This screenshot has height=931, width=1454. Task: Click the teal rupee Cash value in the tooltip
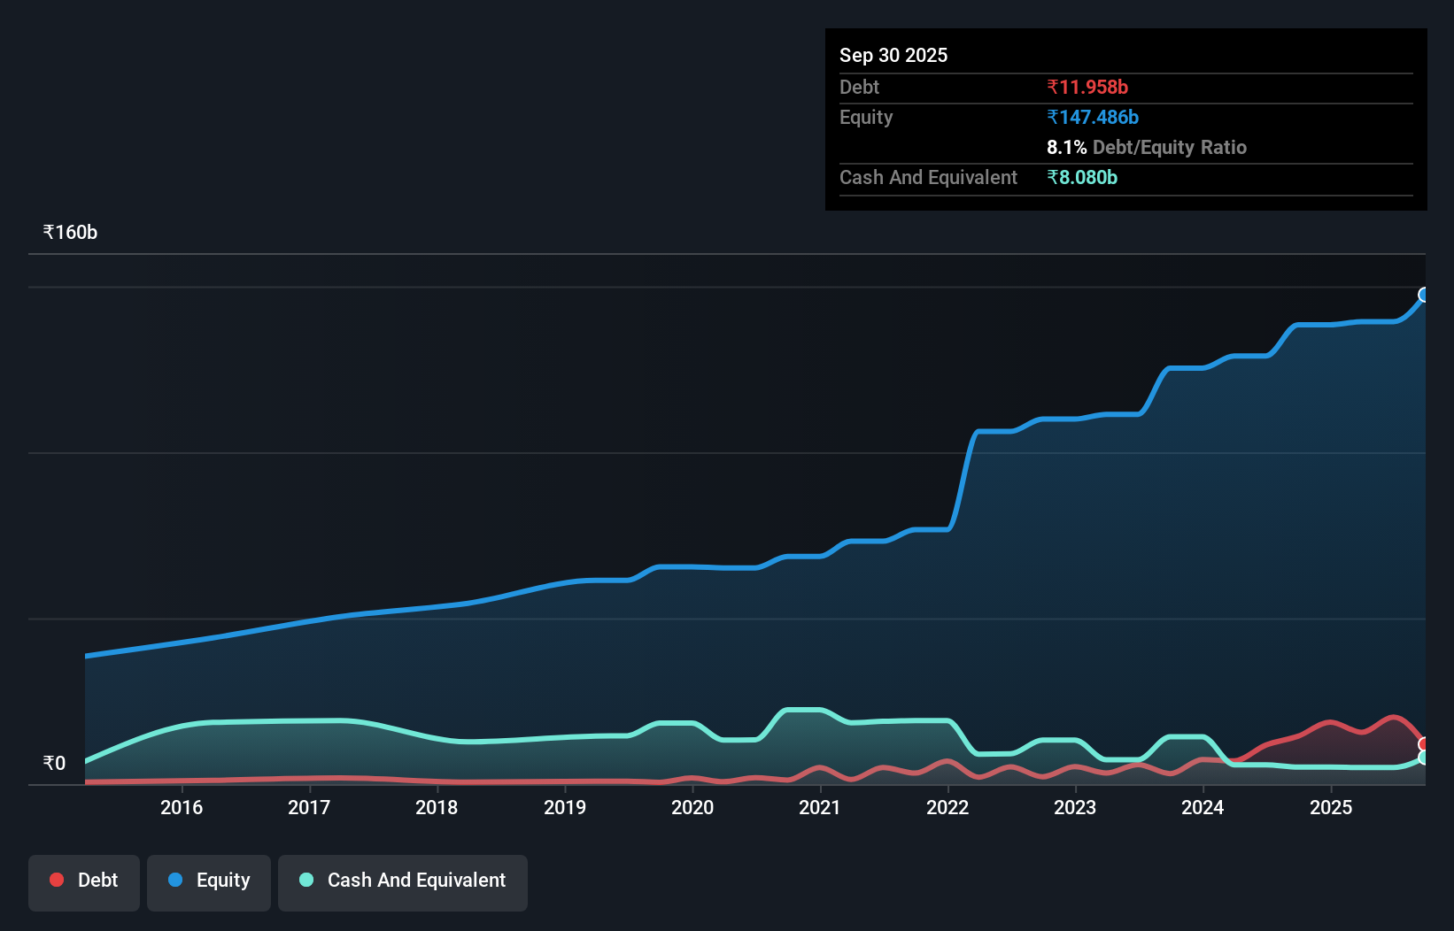click(x=1084, y=177)
